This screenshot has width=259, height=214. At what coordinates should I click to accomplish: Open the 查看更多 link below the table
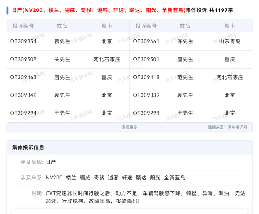(129, 128)
